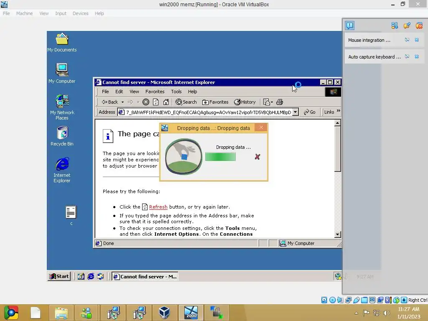Viewport: 428px width, 321px height.
Task: Open the Search pane in IE
Action: (x=186, y=102)
